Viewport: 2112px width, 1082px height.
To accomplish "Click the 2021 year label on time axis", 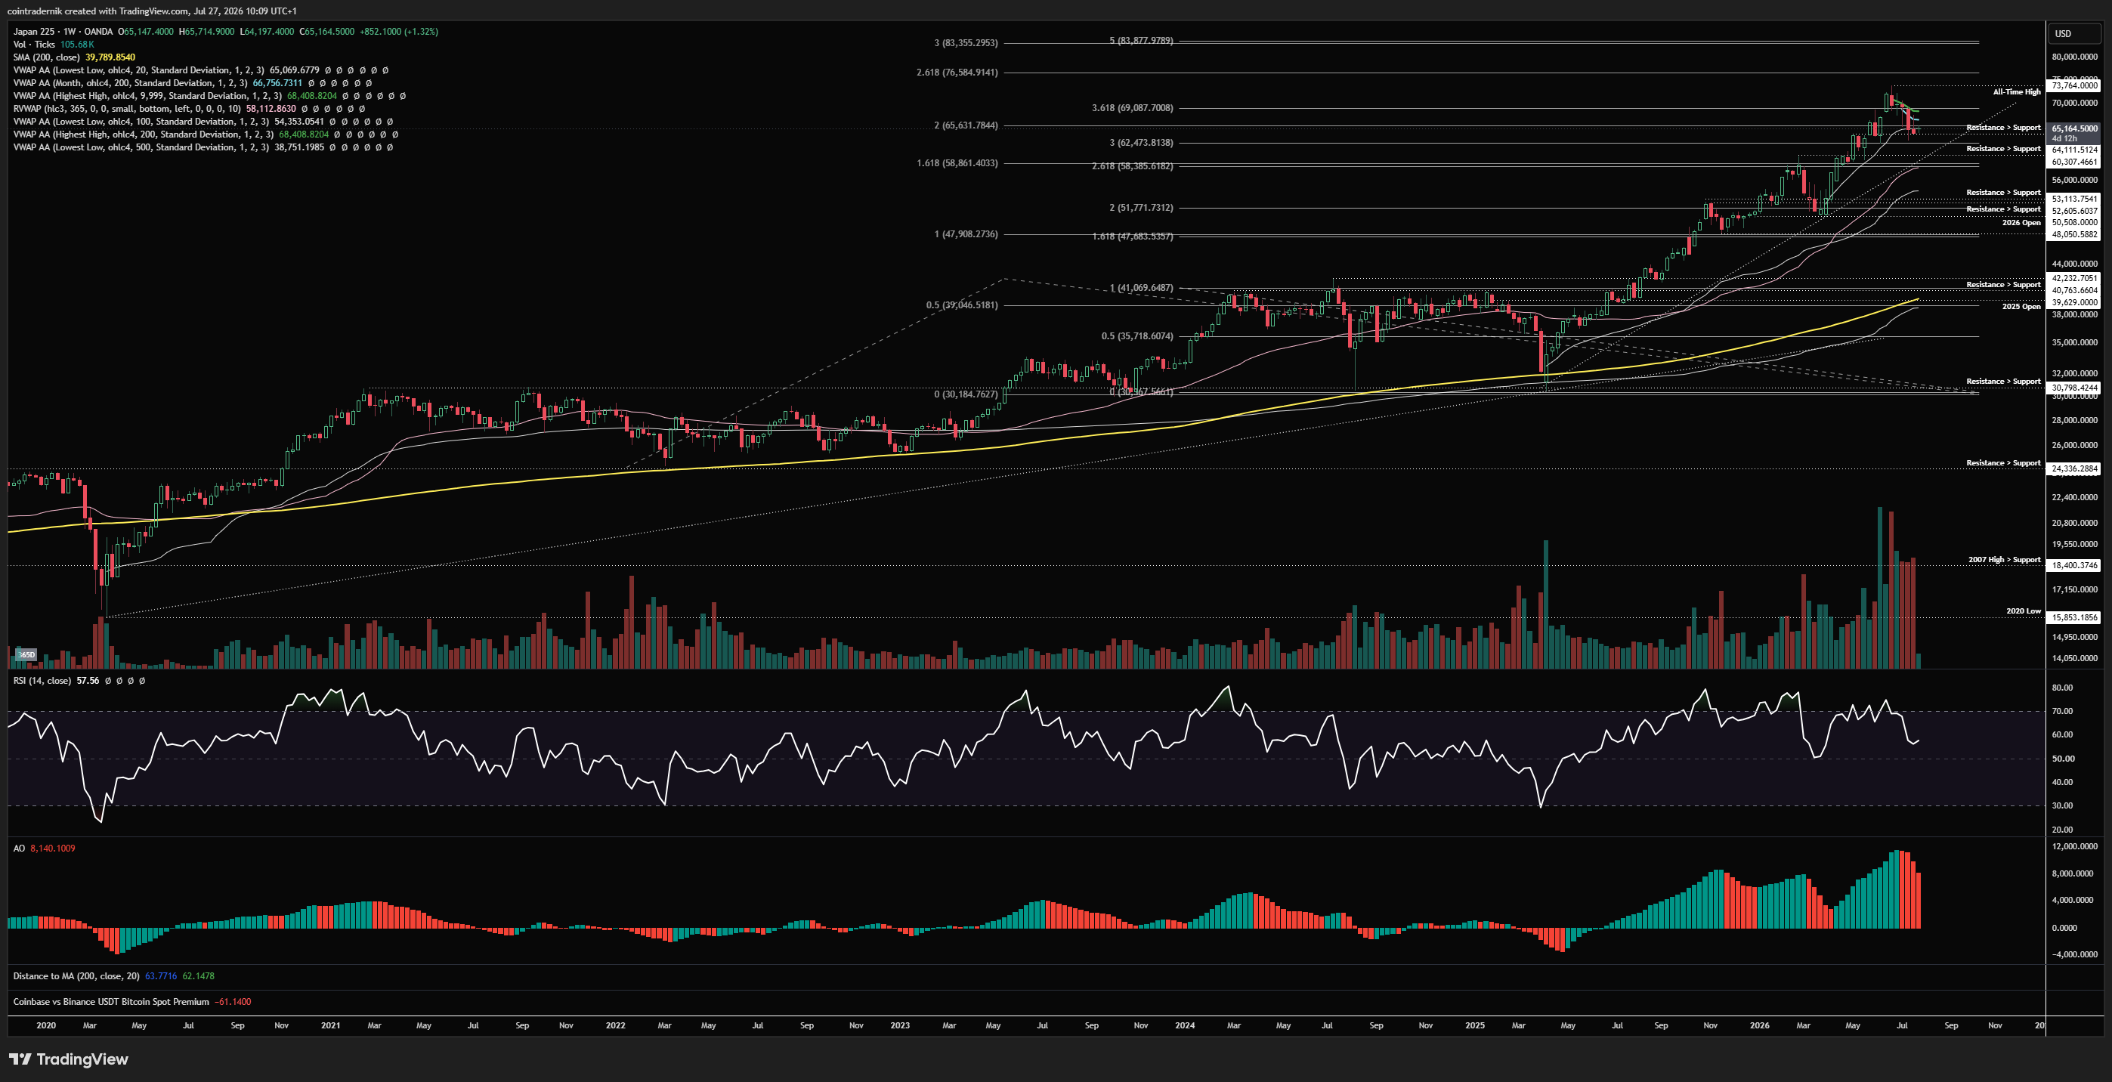I will (x=330, y=1025).
